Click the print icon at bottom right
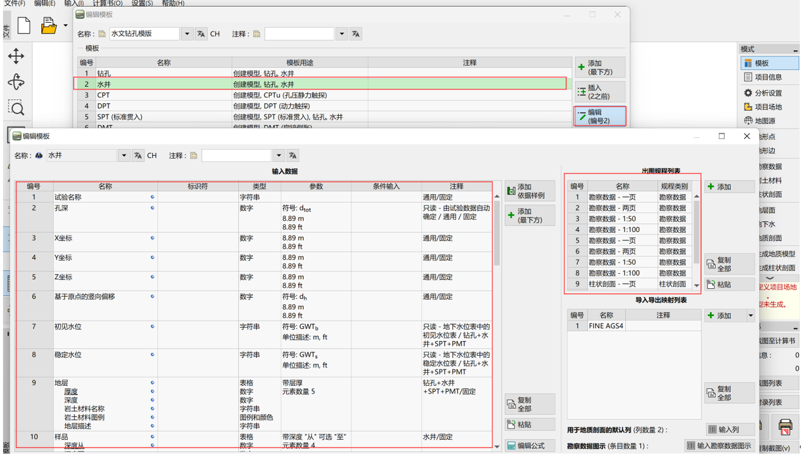Viewport: 801px width, 456px height. coord(785,427)
